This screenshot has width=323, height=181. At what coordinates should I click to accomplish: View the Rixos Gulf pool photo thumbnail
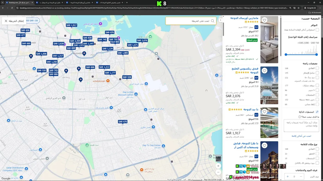(x=269, y=85)
